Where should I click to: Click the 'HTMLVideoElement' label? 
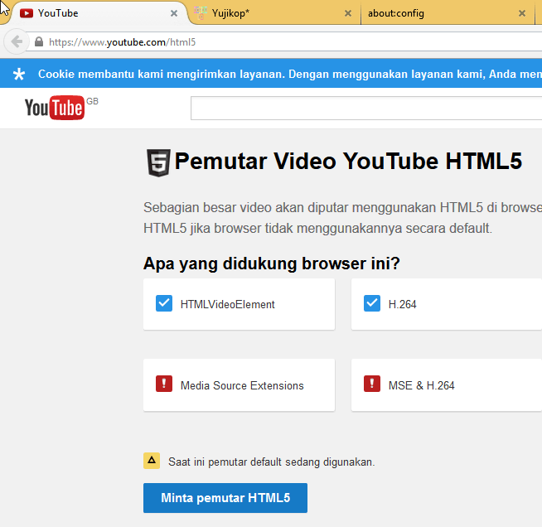tap(227, 304)
